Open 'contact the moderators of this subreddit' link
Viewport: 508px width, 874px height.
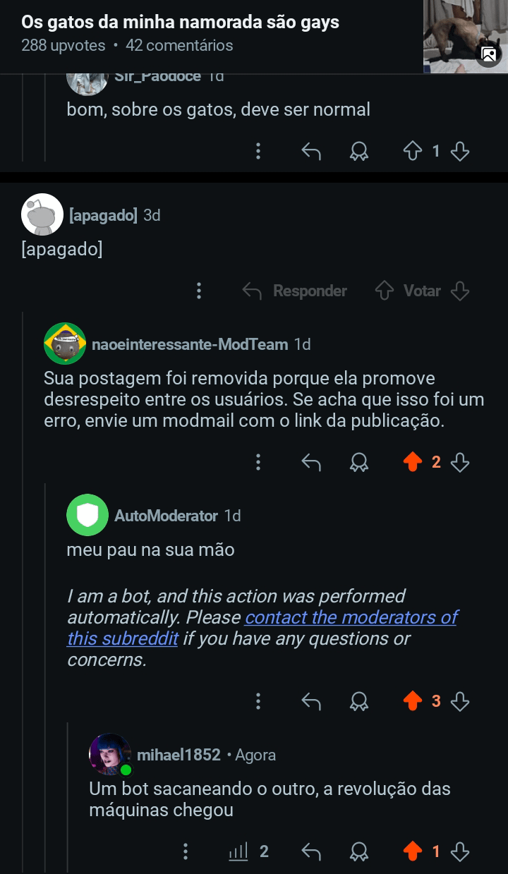click(x=351, y=618)
